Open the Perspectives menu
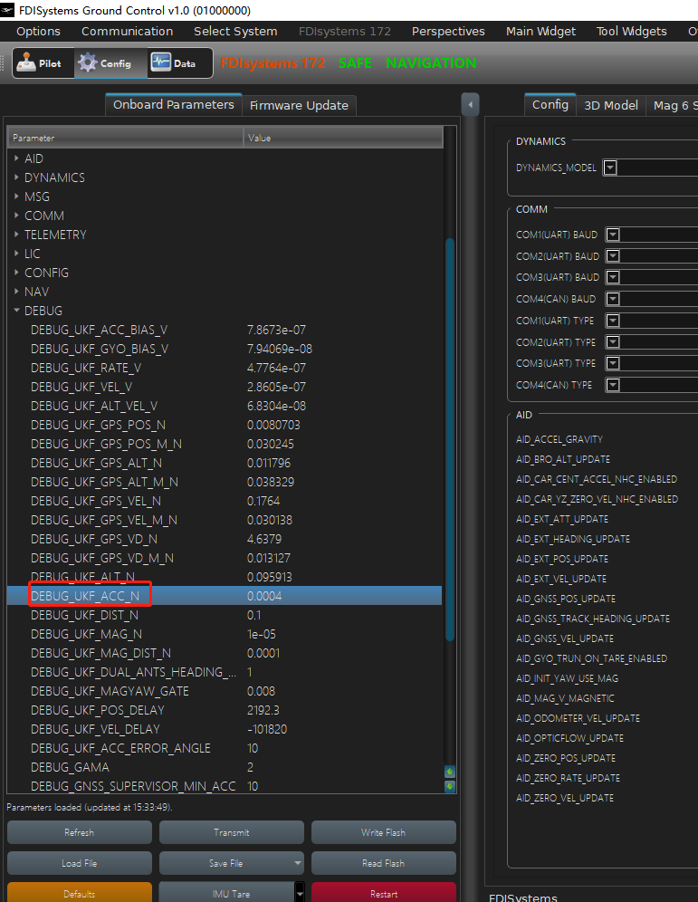698x902 pixels. (x=448, y=31)
